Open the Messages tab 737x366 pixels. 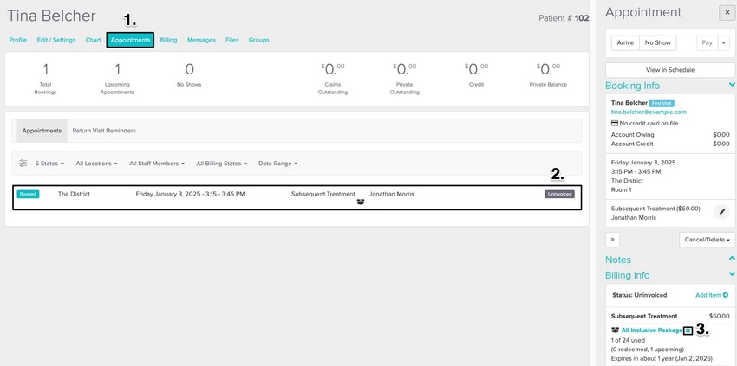coord(201,40)
